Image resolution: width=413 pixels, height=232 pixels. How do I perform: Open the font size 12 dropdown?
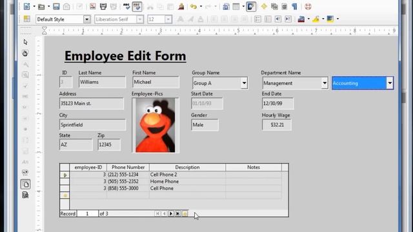(168, 19)
